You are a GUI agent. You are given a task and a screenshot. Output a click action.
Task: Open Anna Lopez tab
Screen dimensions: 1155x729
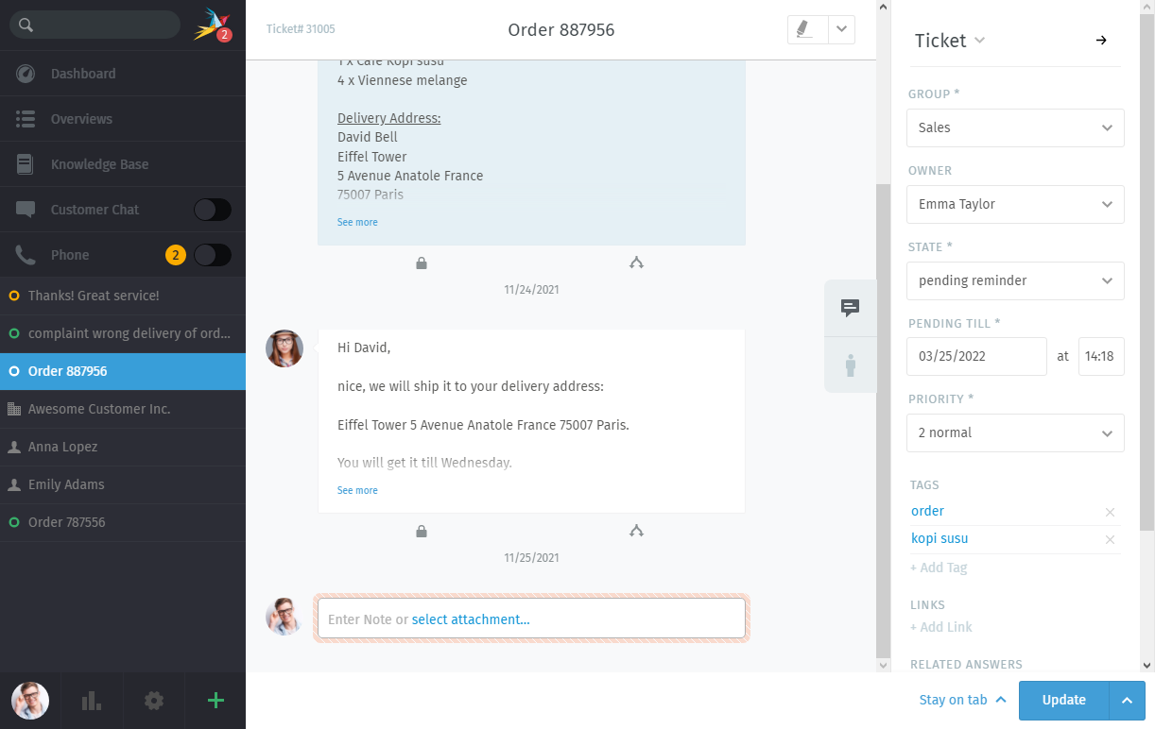(x=123, y=447)
